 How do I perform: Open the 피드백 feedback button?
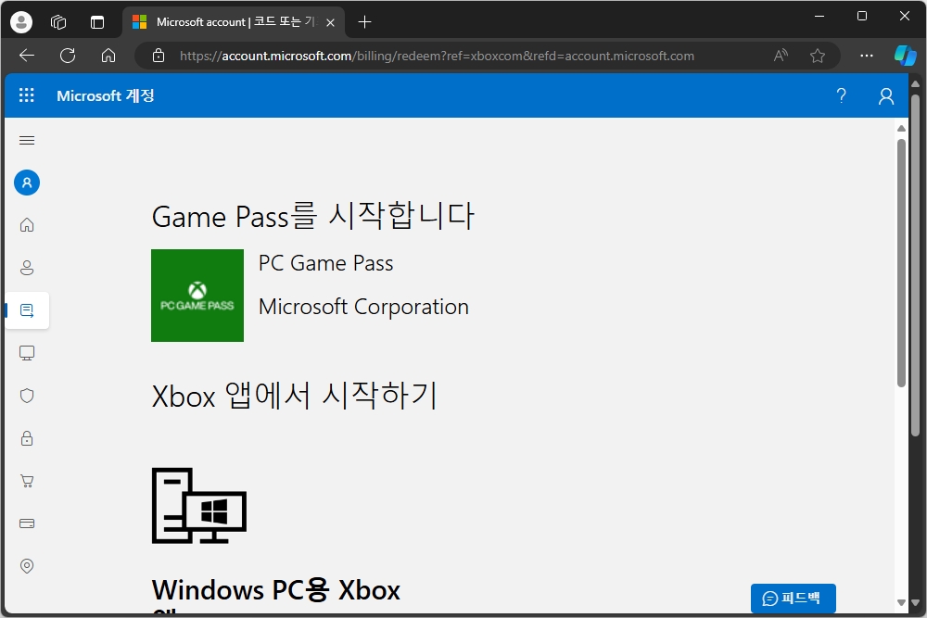click(793, 598)
